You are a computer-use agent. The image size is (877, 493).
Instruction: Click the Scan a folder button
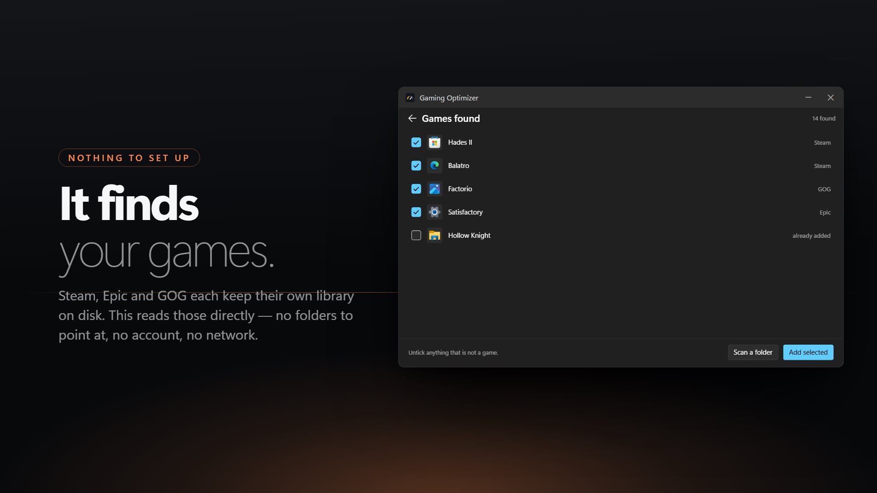[x=753, y=352]
